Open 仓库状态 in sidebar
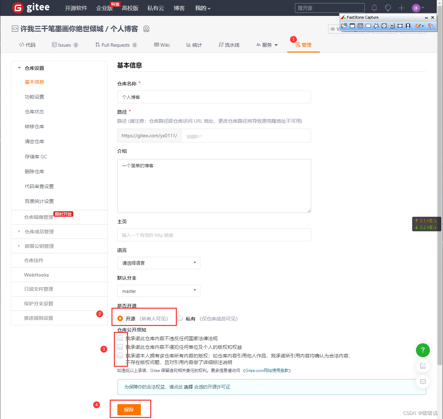The image size is (443, 419). (35, 112)
